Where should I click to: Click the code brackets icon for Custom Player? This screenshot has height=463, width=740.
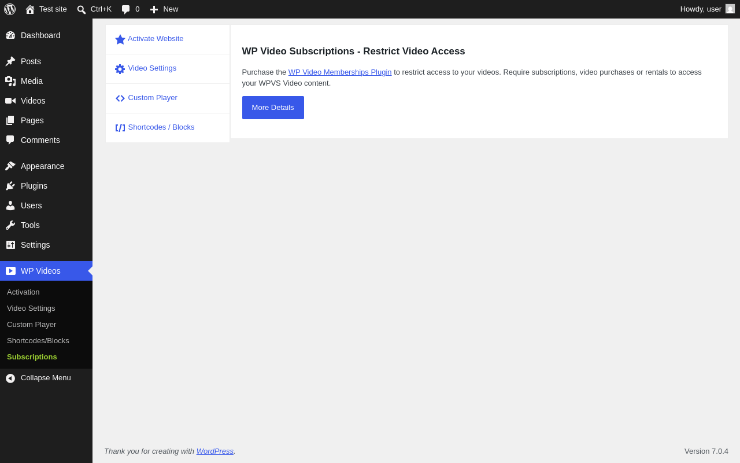pyautogui.click(x=120, y=98)
